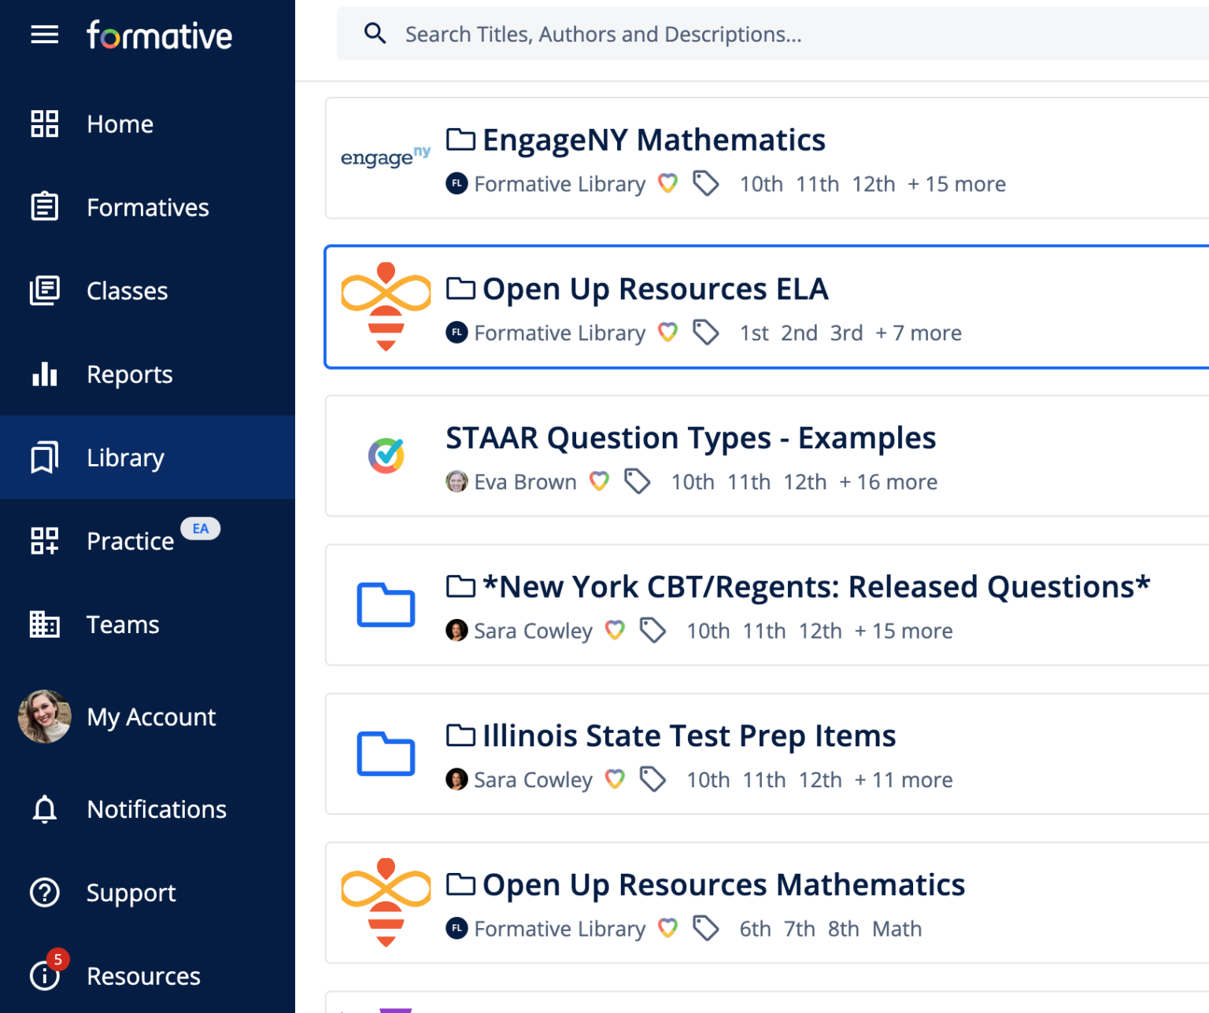This screenshot has width=1209, height=1013.
Task: Click the Library bookmark icon
Action: point(44,458)
